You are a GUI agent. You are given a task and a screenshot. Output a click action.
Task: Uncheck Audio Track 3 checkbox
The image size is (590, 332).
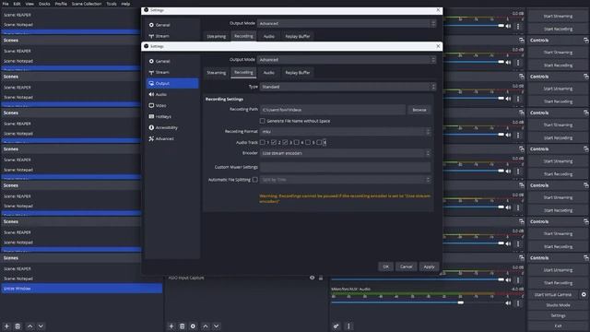pyautogui.click(x=285, y=142)
